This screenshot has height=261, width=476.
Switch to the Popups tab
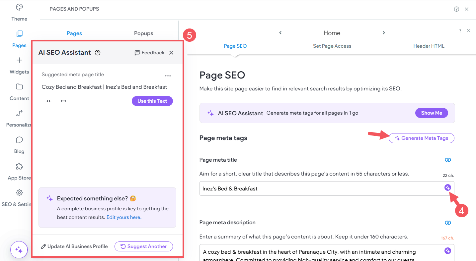tap(143, 33)
